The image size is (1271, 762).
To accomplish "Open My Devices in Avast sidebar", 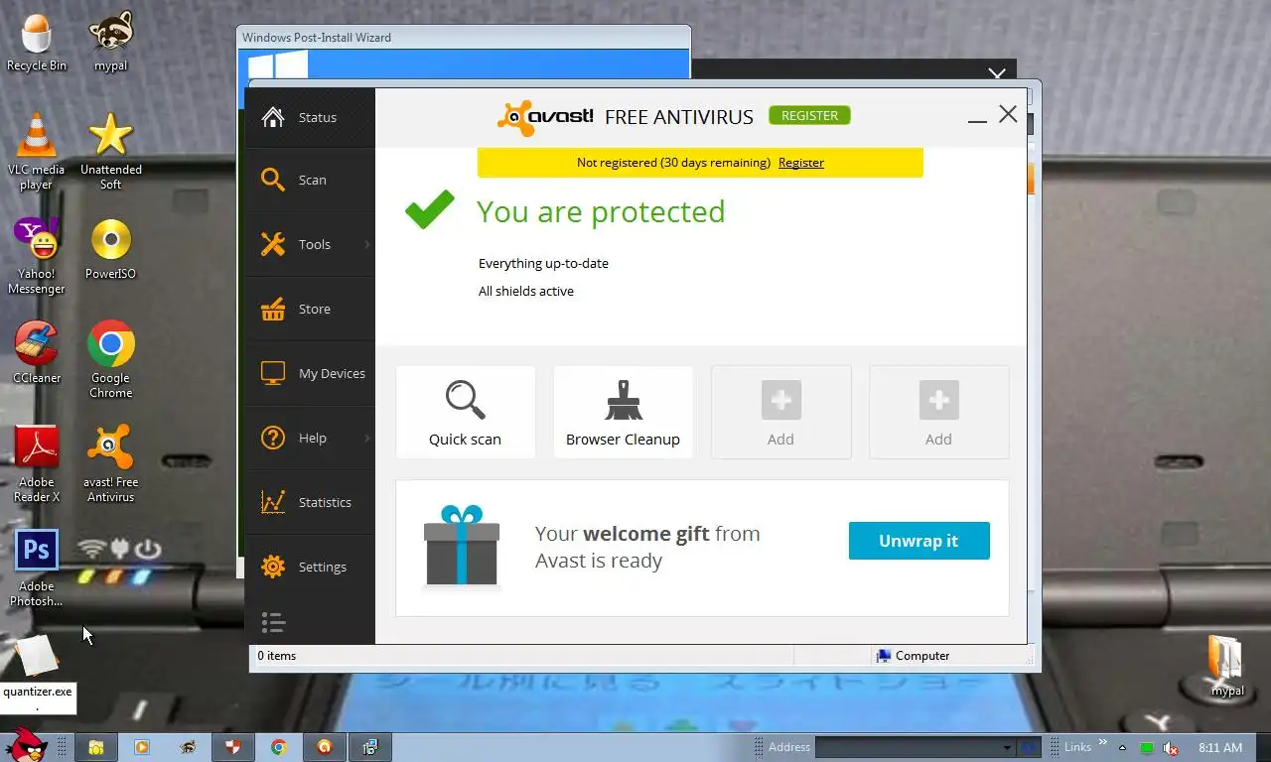I will [x=310, y=373].
